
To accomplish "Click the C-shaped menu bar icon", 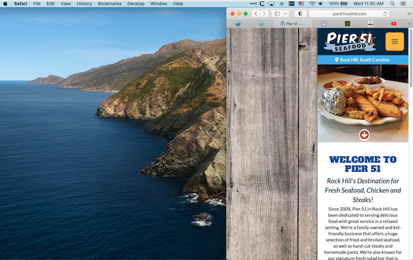I will pyautogui.click(x=262, y=4).
